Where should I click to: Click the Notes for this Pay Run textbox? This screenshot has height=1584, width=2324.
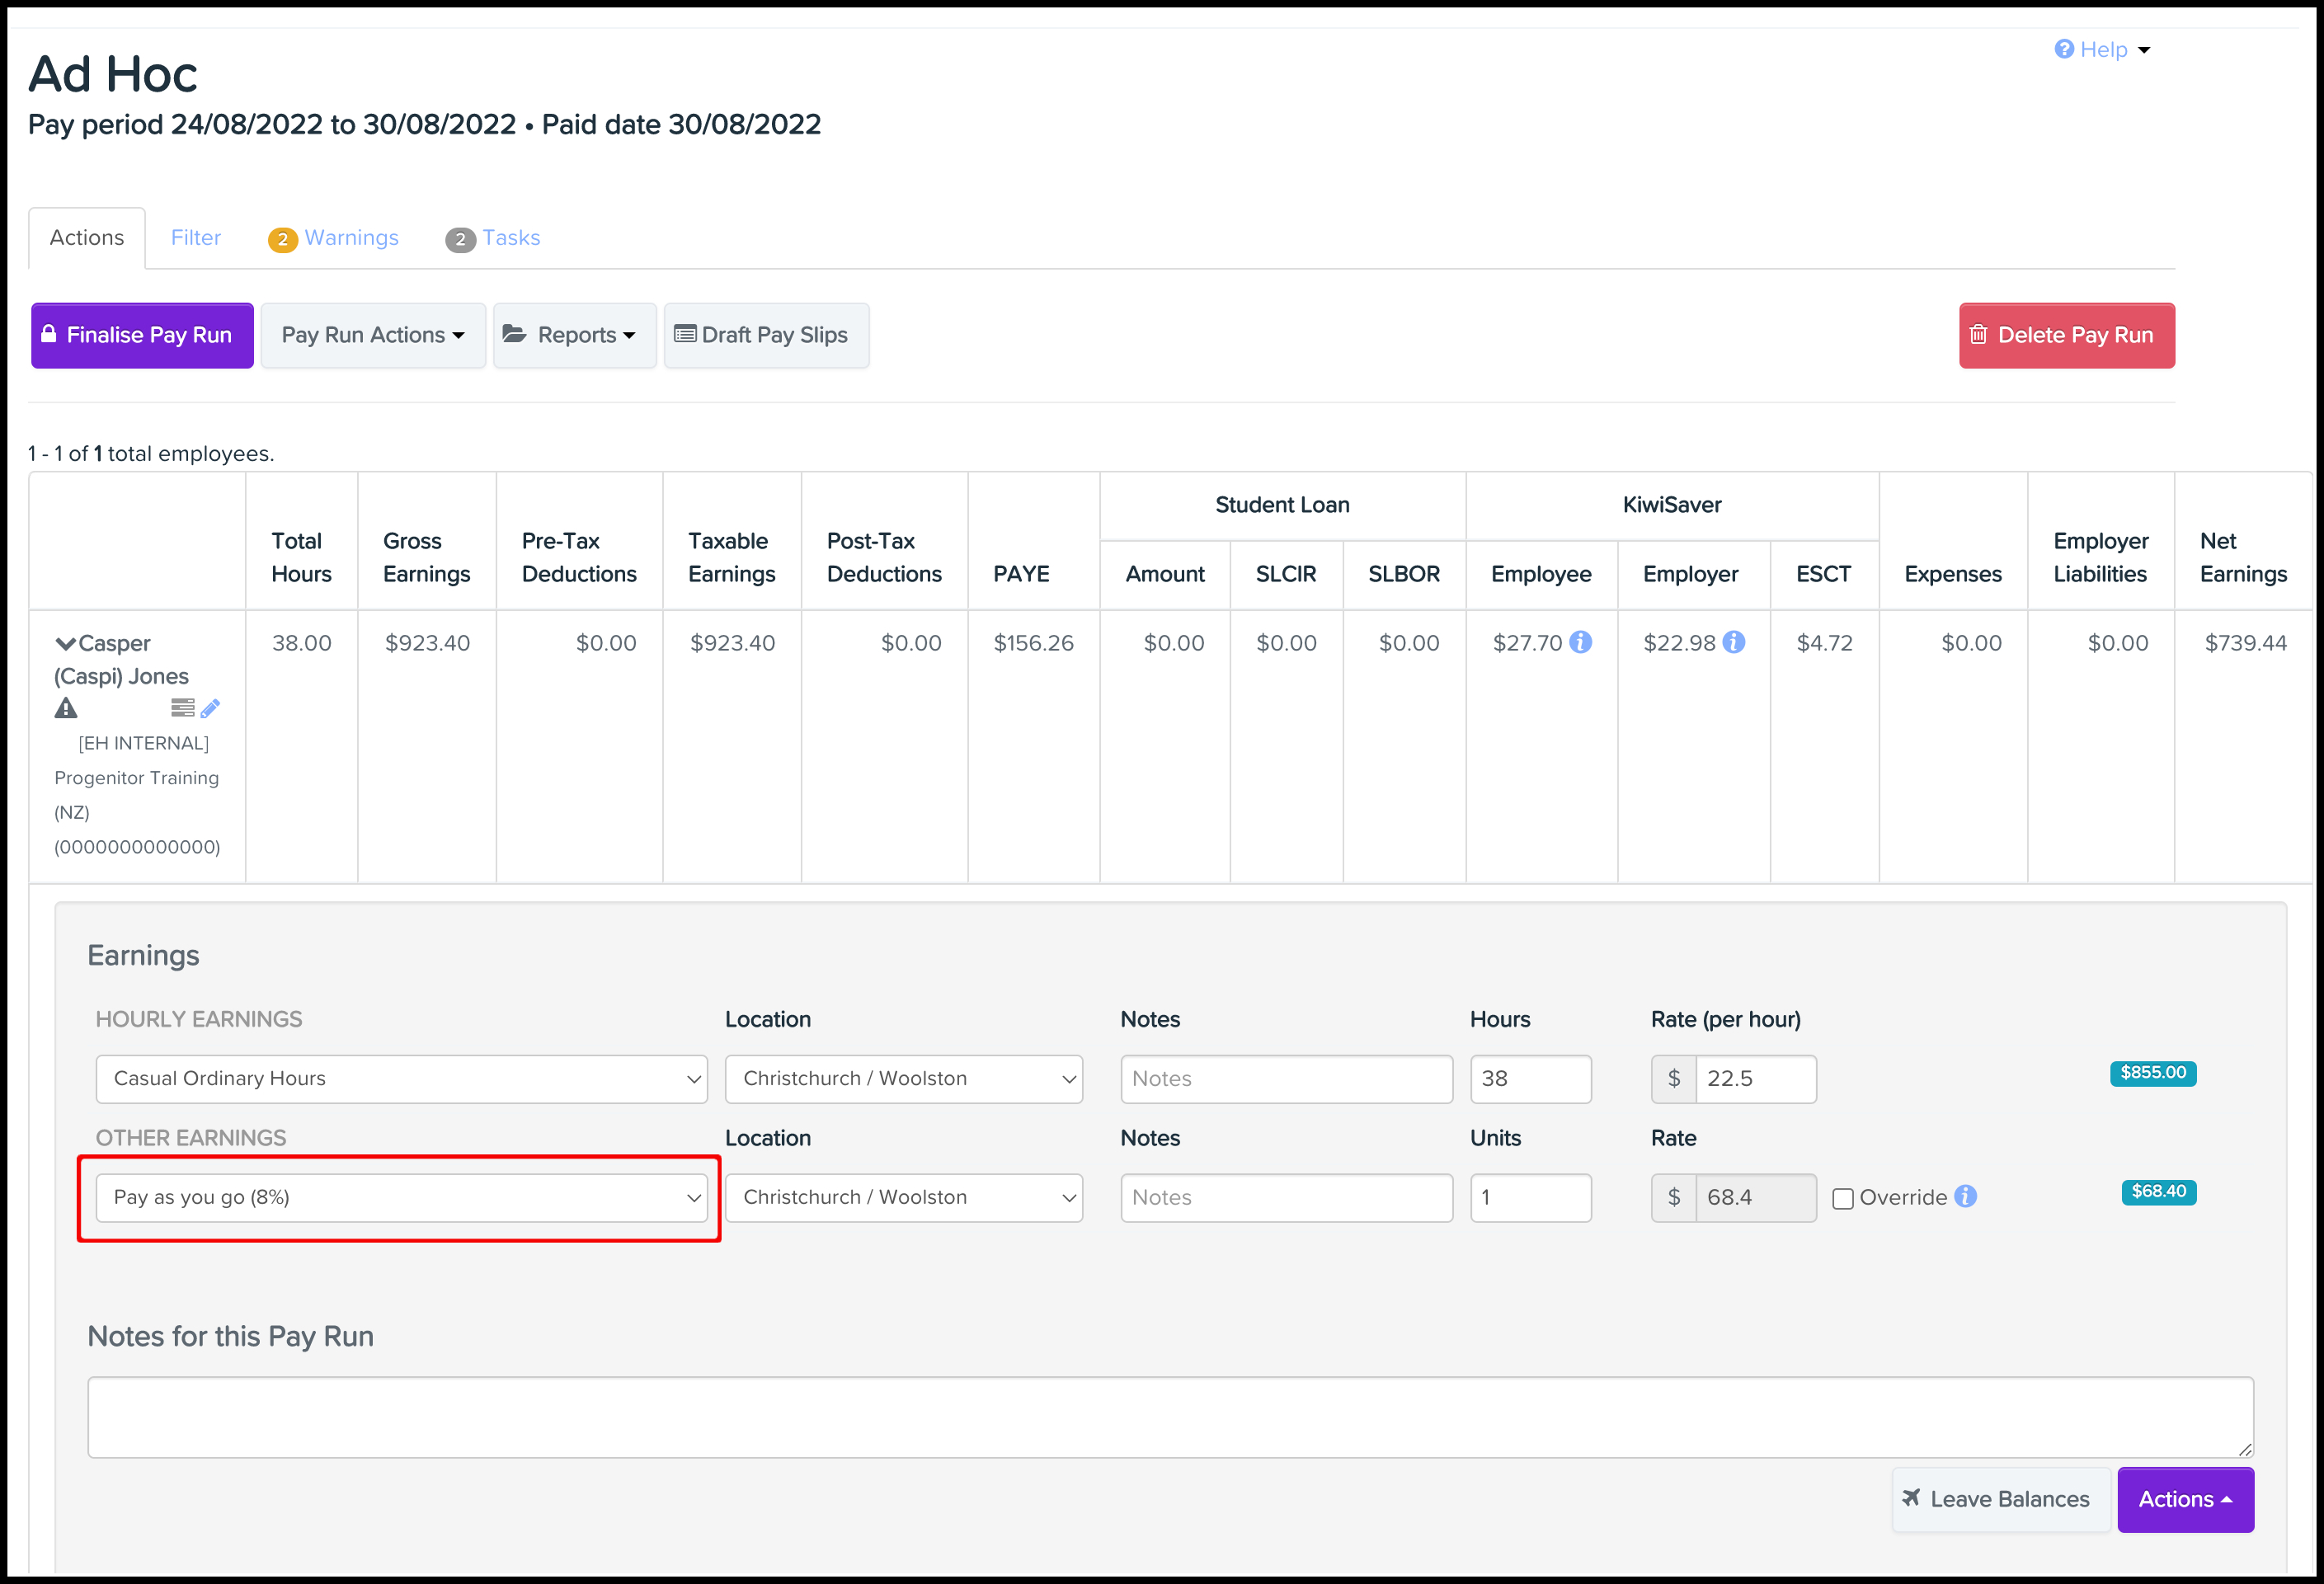tap(1170, 1417)
